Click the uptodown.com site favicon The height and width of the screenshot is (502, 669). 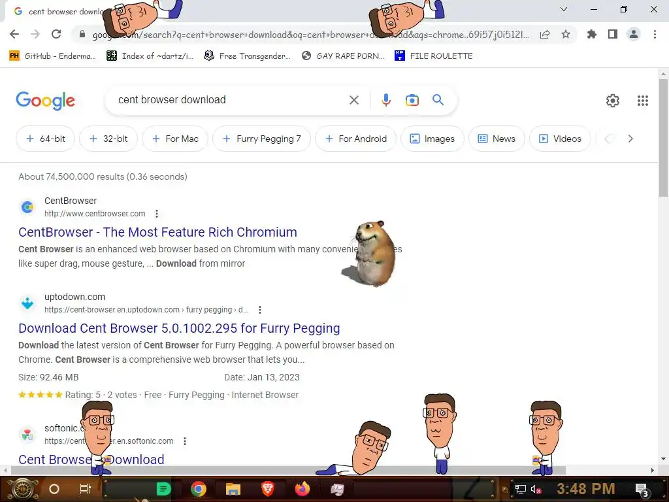click(27, 303)
